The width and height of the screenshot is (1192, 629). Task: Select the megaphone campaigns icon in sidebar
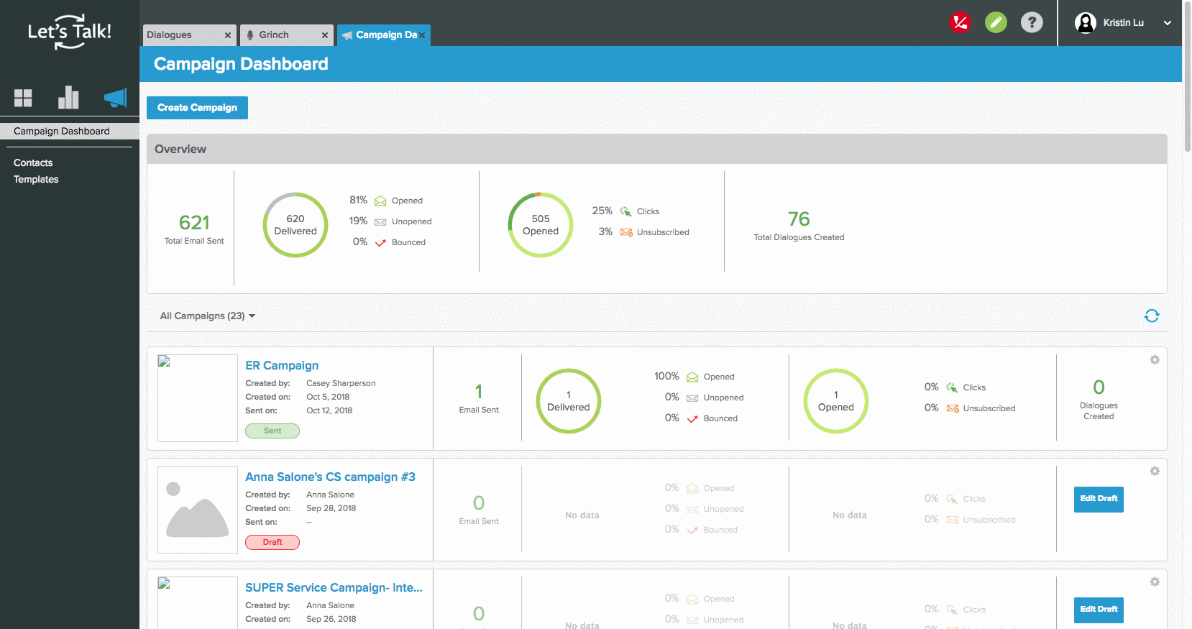[x=115, y=98]
